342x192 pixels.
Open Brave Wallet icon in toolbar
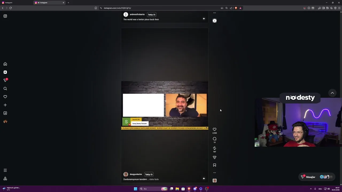click(x=327, y=8)
